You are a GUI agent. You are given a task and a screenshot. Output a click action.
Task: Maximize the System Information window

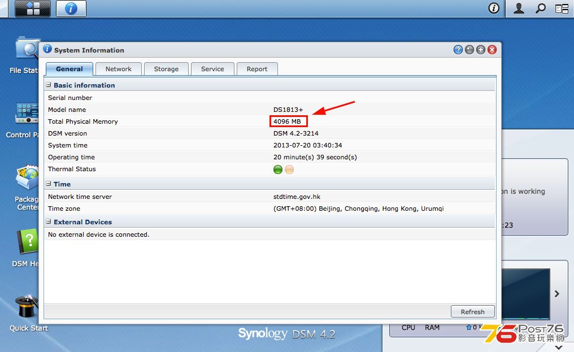coord(481,50)
